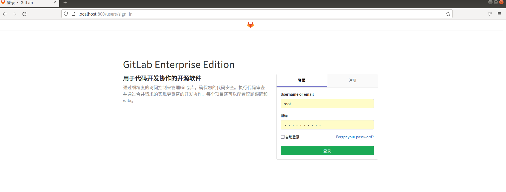
Task: Close the GitLab login tab
Action: coord(55,2)
